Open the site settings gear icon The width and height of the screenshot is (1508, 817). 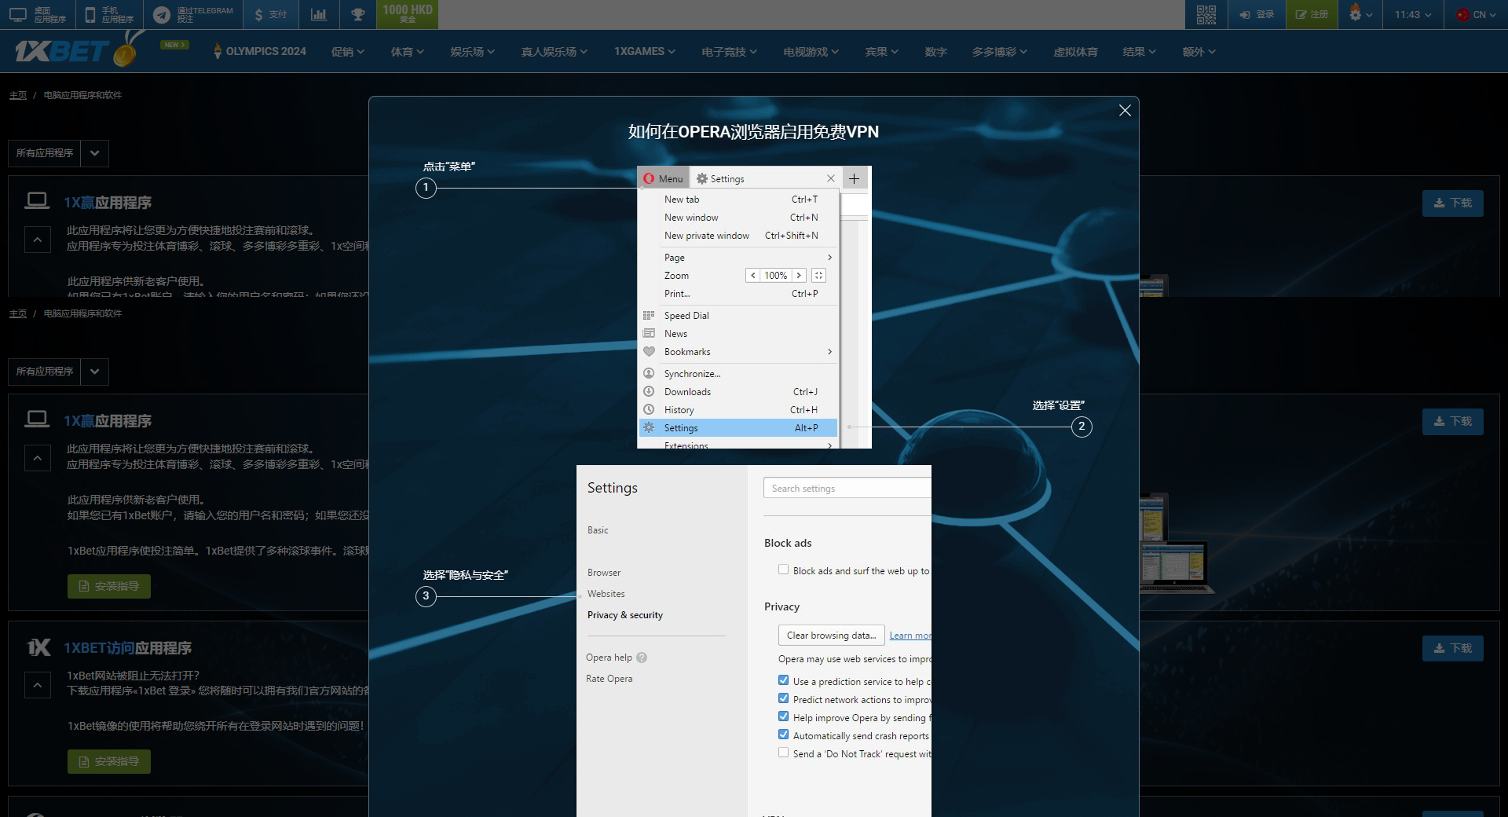point(1355,13)
